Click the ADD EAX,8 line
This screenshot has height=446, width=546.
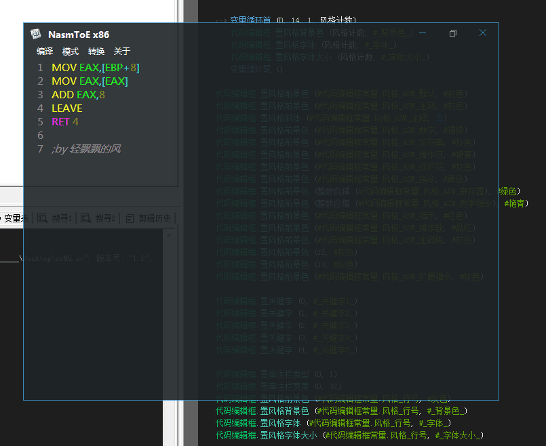[x=78, y=95]
